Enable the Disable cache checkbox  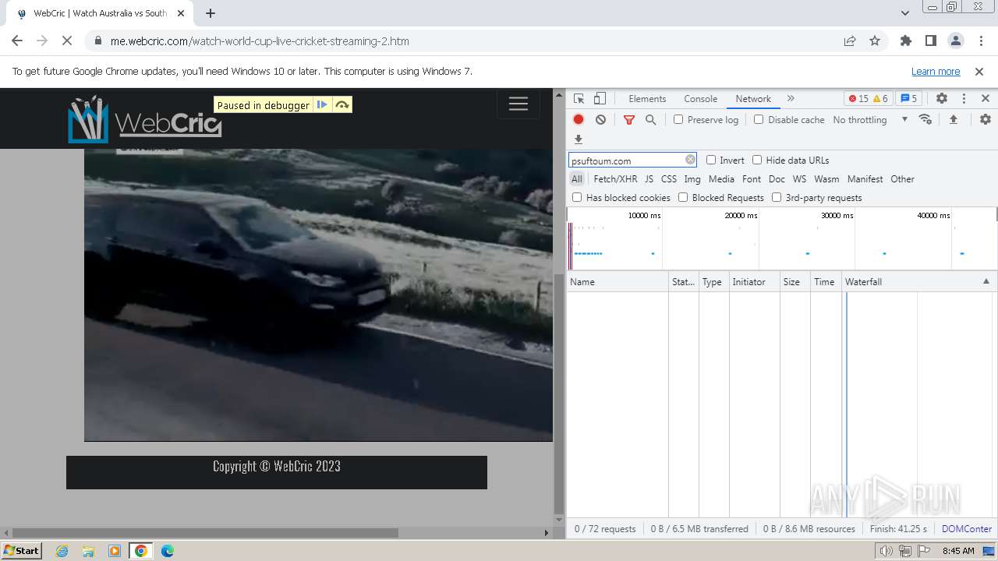click(x=759, y=119)
